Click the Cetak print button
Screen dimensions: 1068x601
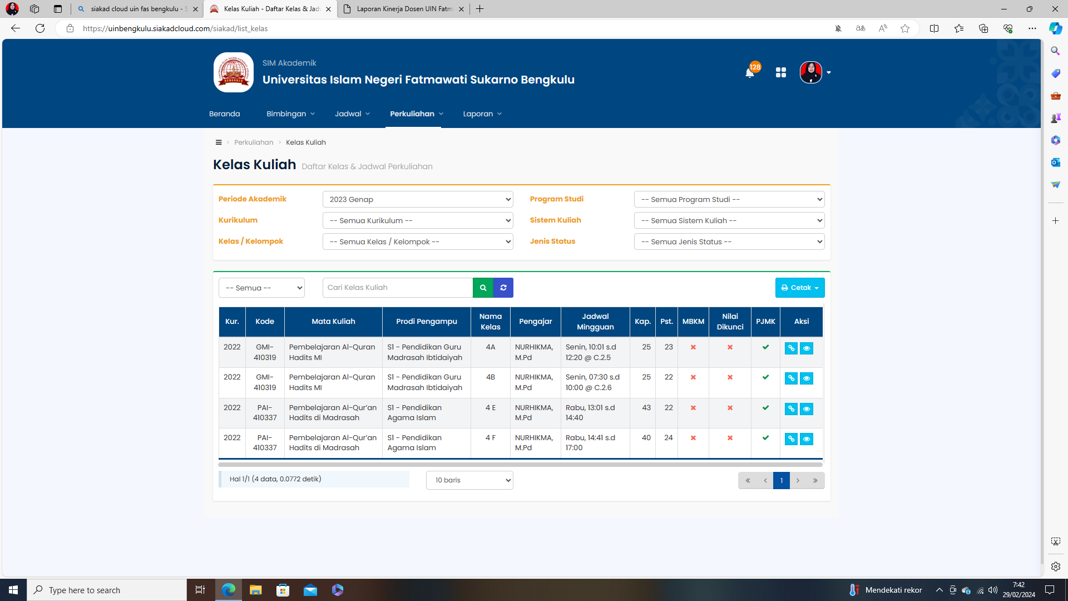coord(799,288)
